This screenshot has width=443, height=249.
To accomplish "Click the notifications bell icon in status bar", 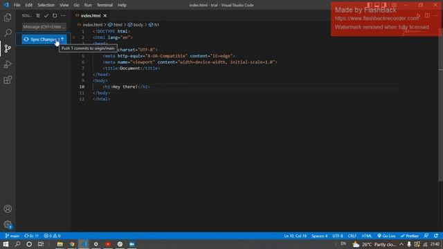I will [x=436, y=236].
